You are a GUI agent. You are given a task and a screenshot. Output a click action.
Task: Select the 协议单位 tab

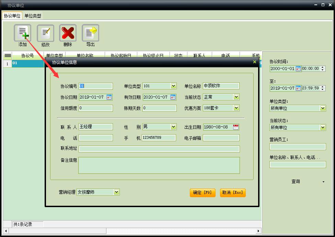point(12,16)
